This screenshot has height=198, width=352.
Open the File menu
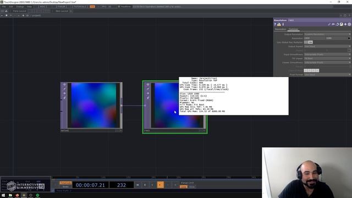pos(4,7)
